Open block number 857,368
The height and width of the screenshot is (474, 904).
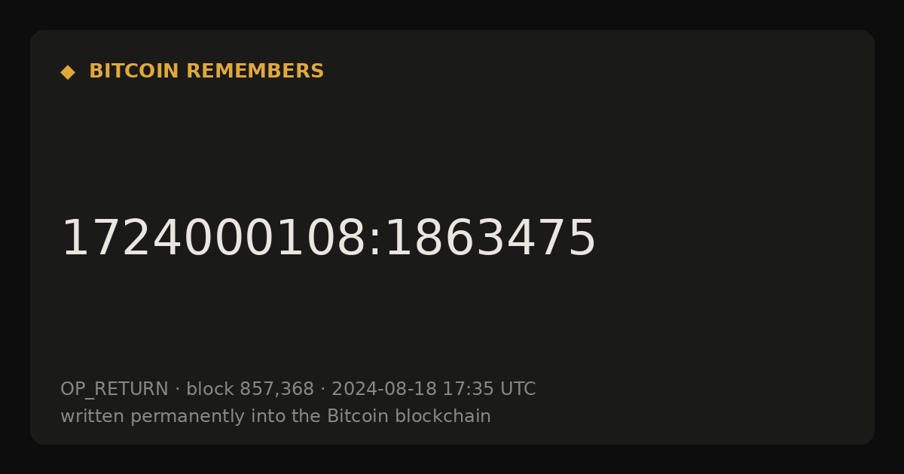tap(276, 390)
